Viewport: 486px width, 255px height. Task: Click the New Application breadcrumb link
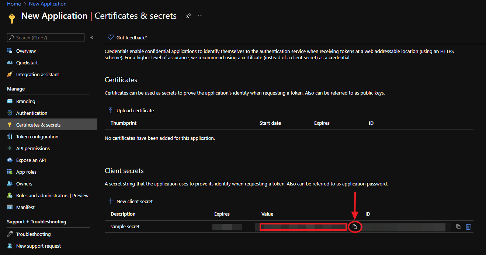point(48,4)
